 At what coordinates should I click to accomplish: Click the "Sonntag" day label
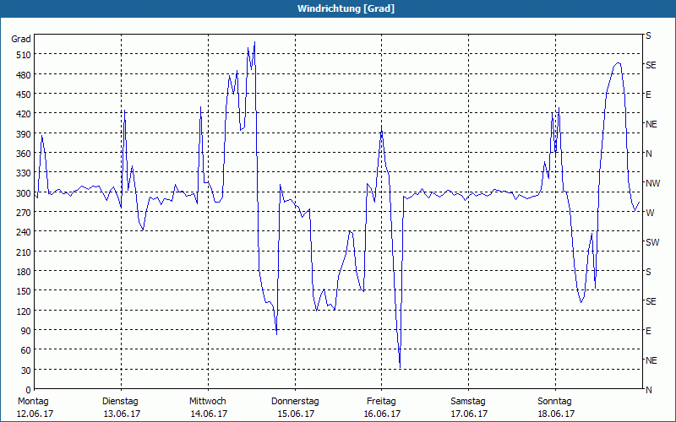(x=555, y=402)
